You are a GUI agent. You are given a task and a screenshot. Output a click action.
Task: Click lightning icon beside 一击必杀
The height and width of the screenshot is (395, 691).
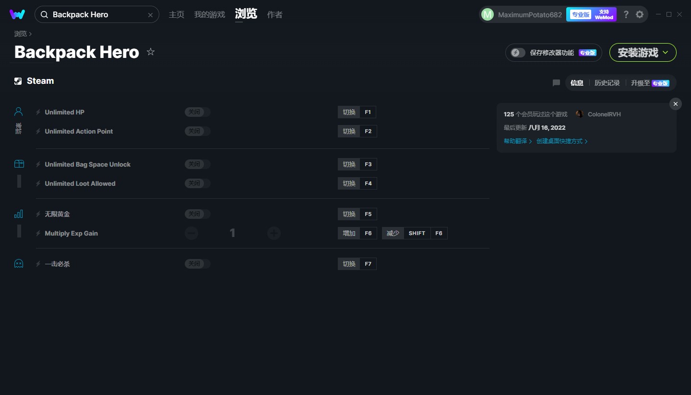click(x=38, y=264)
